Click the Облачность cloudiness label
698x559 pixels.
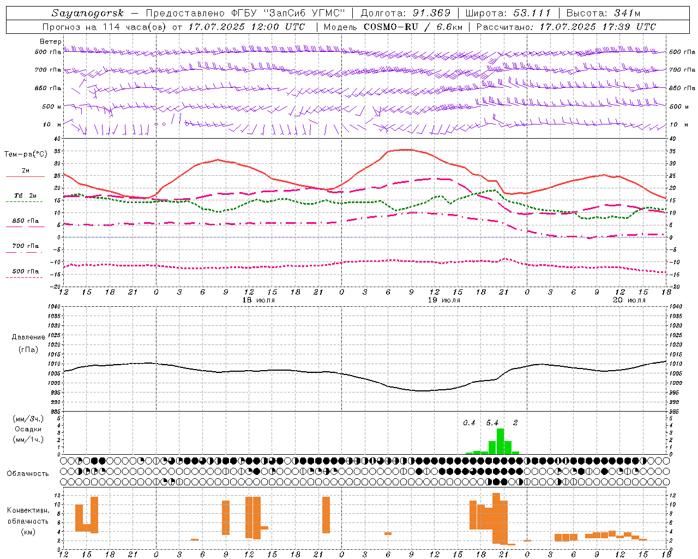[28, 474]
